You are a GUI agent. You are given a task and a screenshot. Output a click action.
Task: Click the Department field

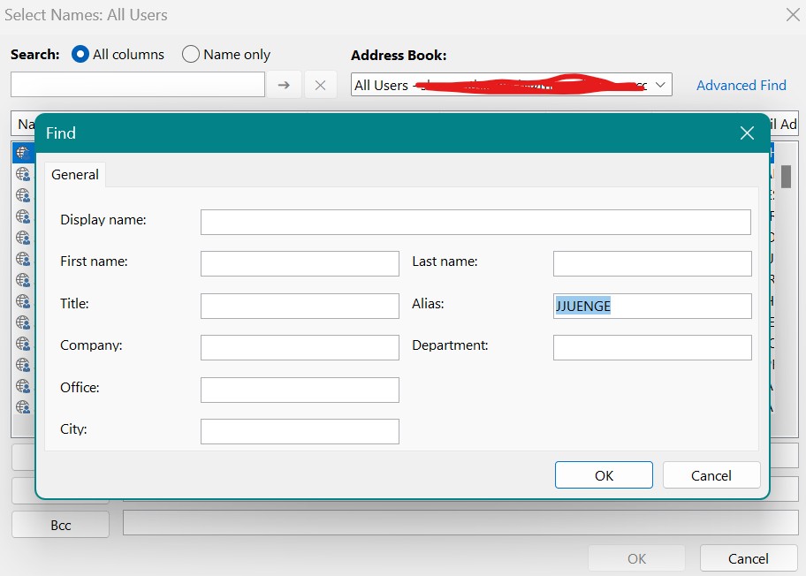[x=652, y=347]
